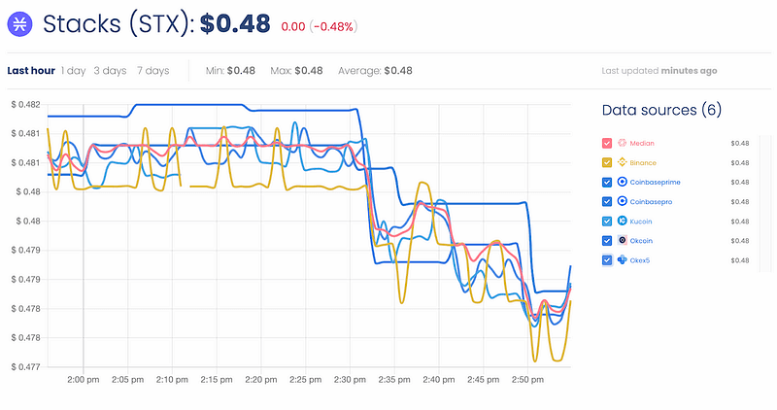The height and width of the screenshot is (410, 777).
Task: Switch to the 3 days time range
Action: (110, 71)
